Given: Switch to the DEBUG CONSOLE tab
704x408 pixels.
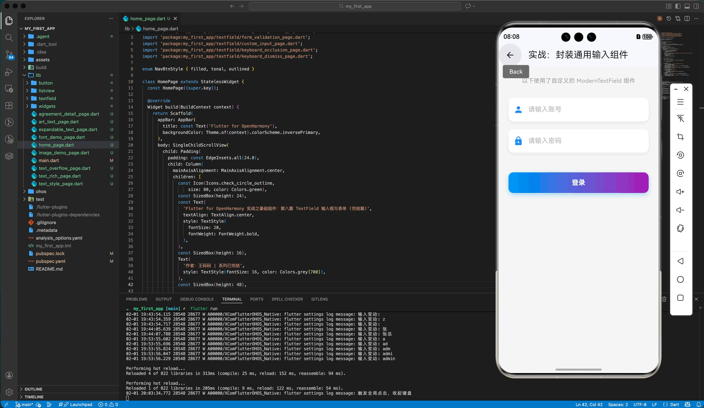Looking at the screenshot, I should tap(197, 299).
